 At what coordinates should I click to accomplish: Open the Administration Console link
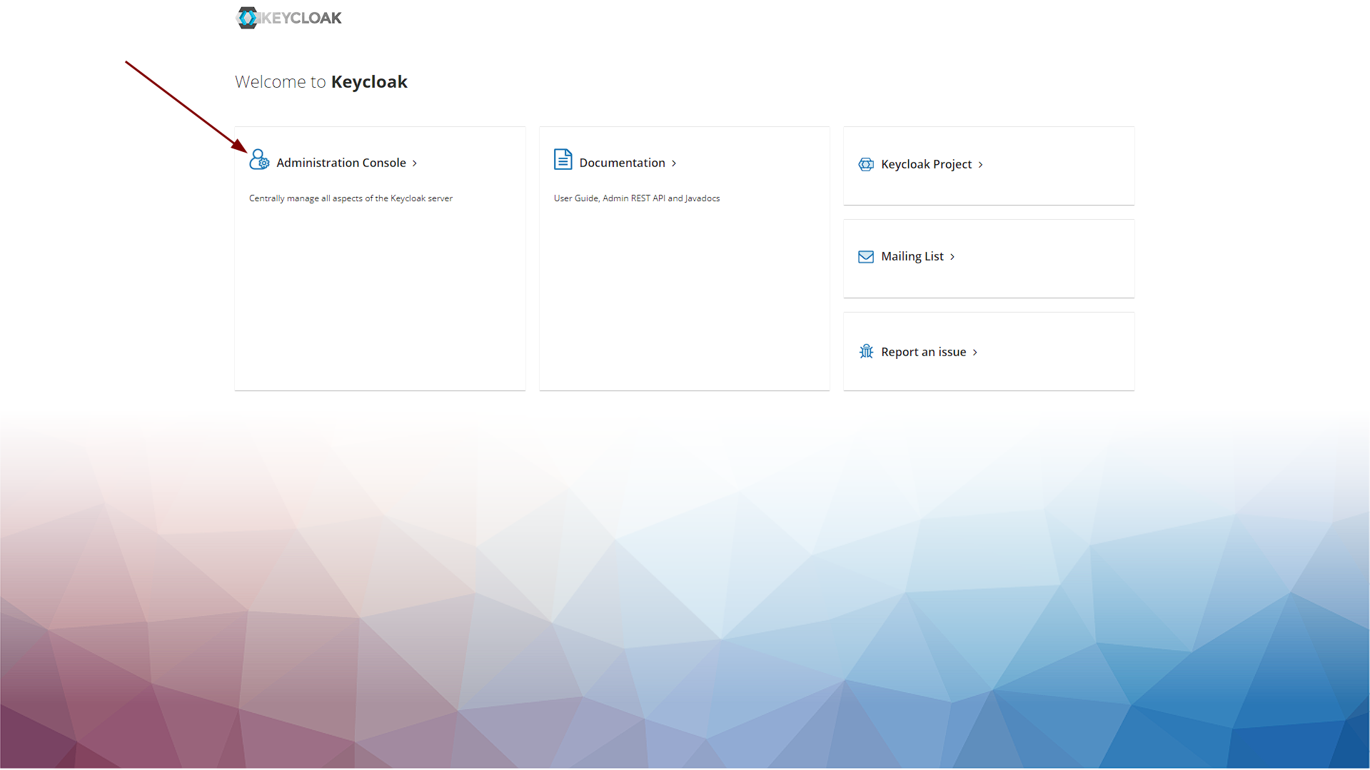[341, 163]
